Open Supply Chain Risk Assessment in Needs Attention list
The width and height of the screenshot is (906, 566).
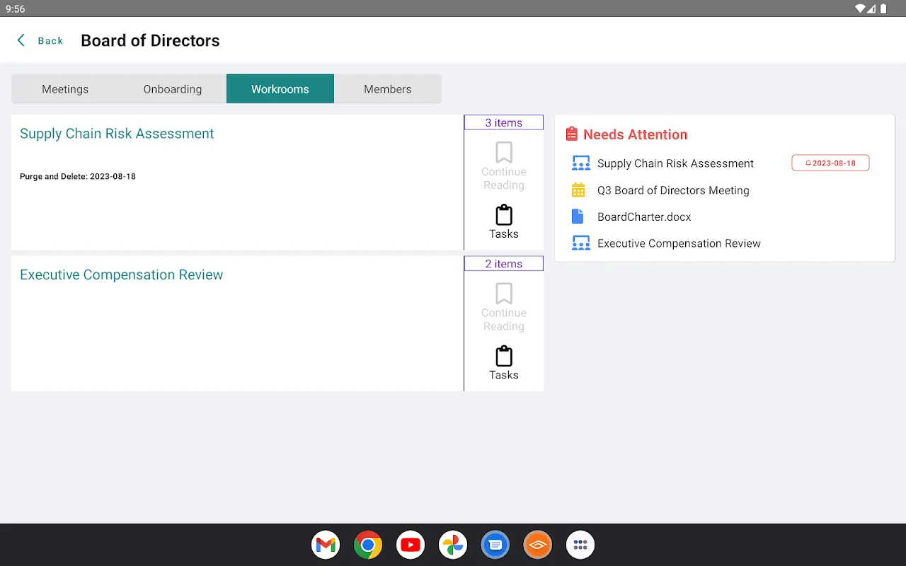tap(675, 163)
